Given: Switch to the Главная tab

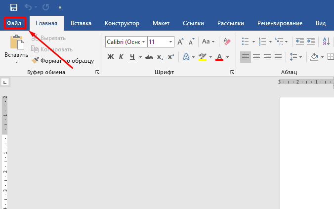Looking at the screenshot, I should click(x=46, y=23).
